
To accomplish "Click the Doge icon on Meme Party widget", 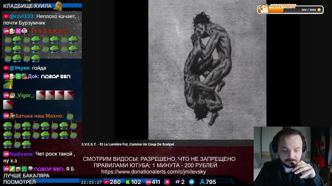I will [x=264, y=9].
